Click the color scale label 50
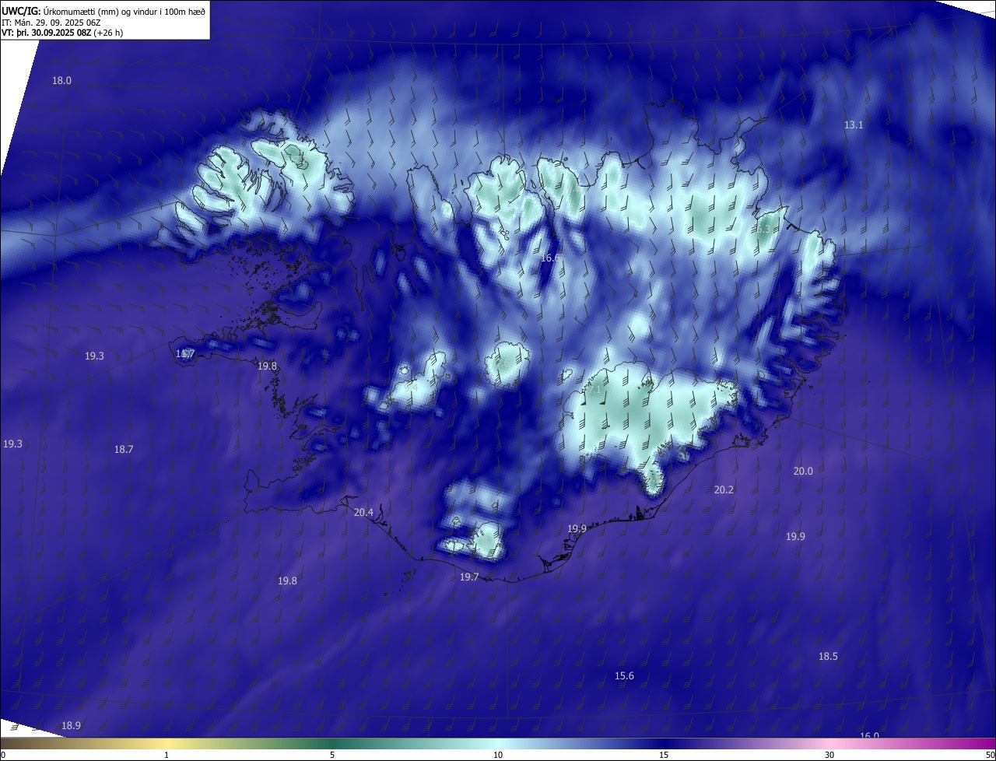Image resolution: width=996 pixels, height=761 pixels. [x=990, y=756]
